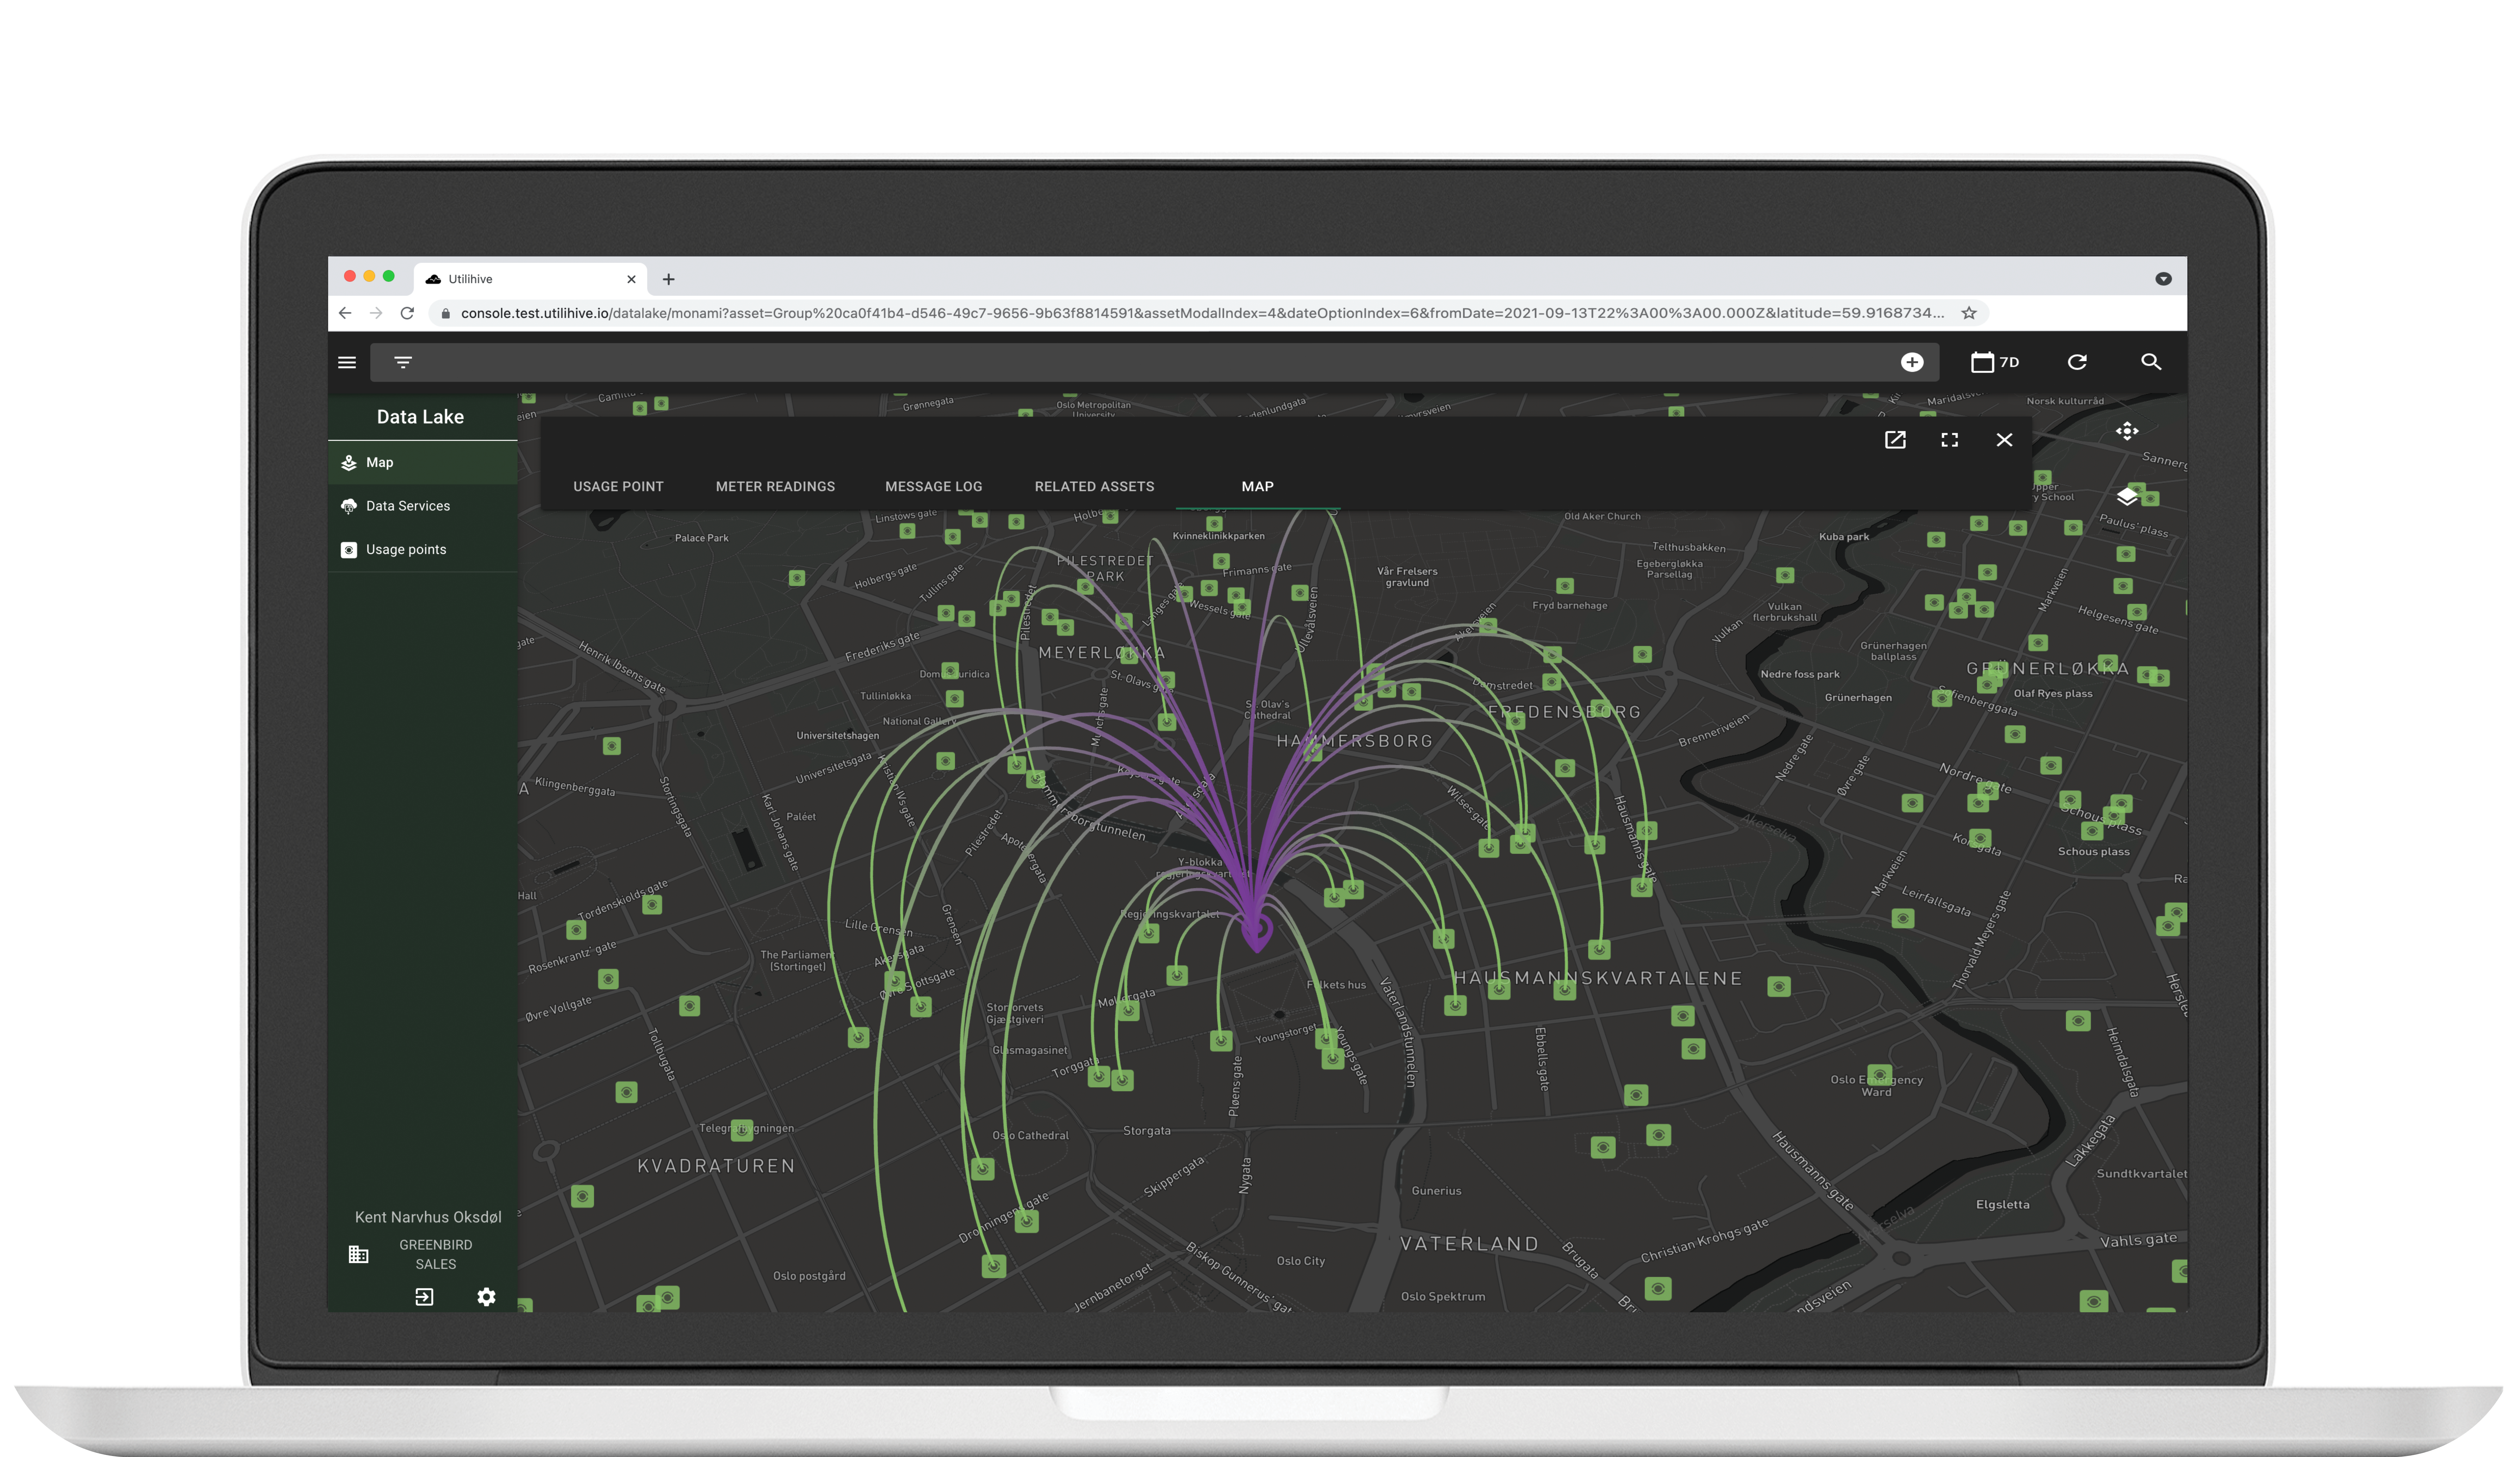
Task: Open the search magnifier icon
Action: (2150, 362)
